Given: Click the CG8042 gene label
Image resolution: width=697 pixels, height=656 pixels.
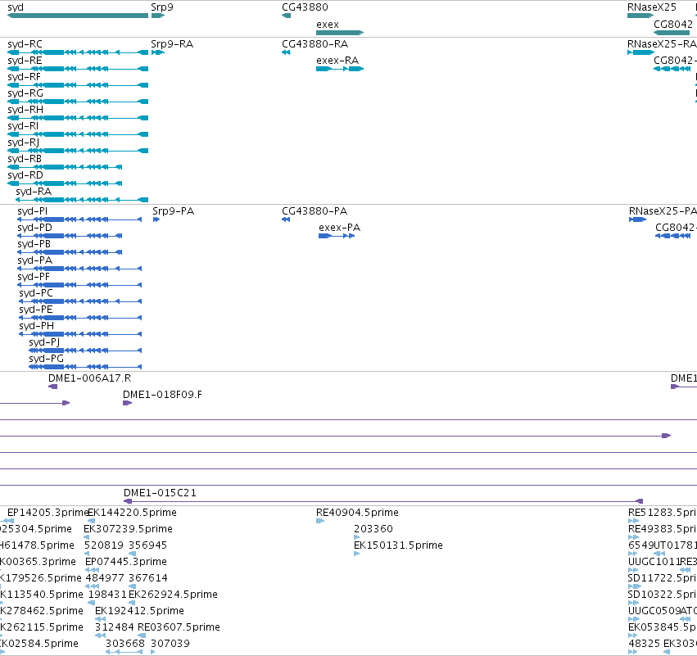Looking at the screenshot, I should coord(673,24).
